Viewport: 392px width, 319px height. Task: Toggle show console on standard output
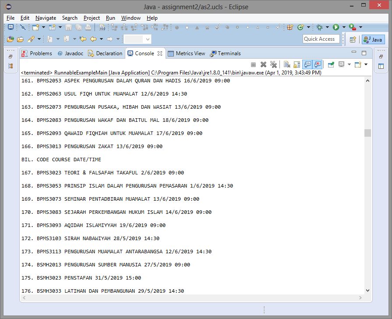click(x=307, y=64)
